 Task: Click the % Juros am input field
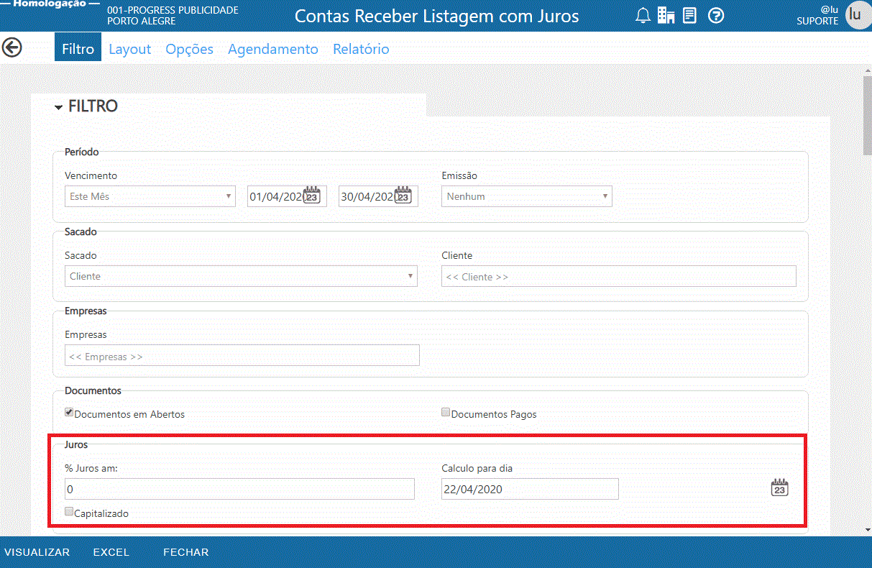(239, 489)
